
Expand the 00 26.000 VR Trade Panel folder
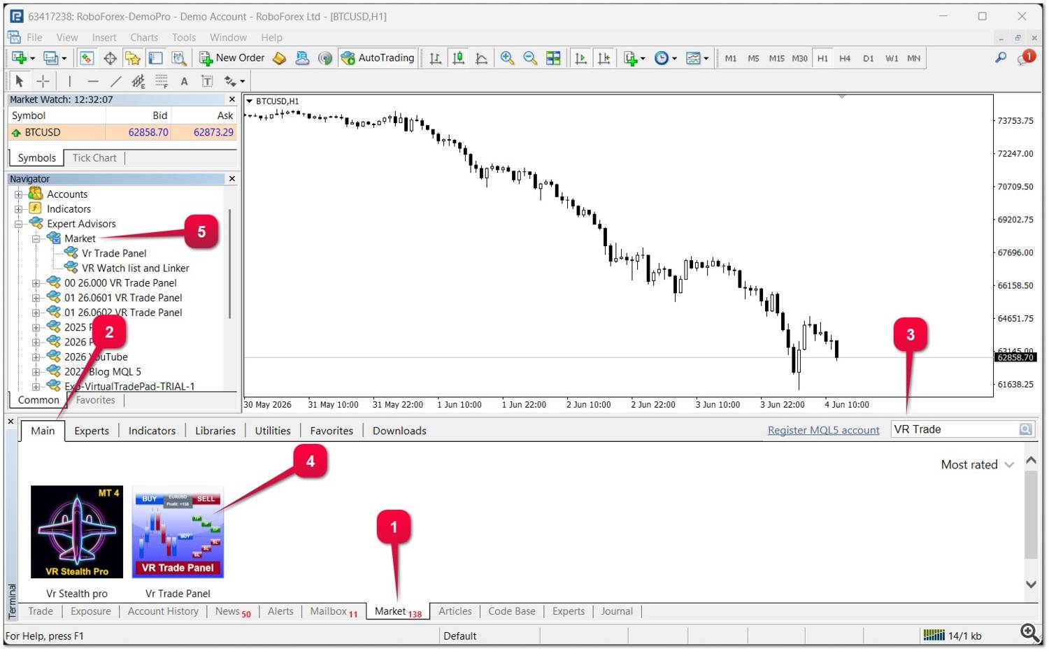point(36,283)
